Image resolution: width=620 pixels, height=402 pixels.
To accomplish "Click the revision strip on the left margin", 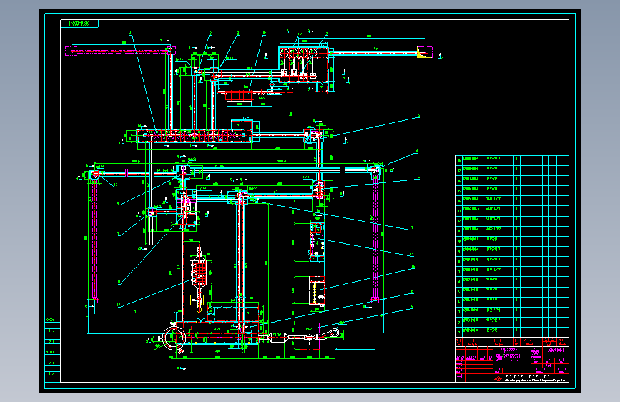I will coord(53,350).
